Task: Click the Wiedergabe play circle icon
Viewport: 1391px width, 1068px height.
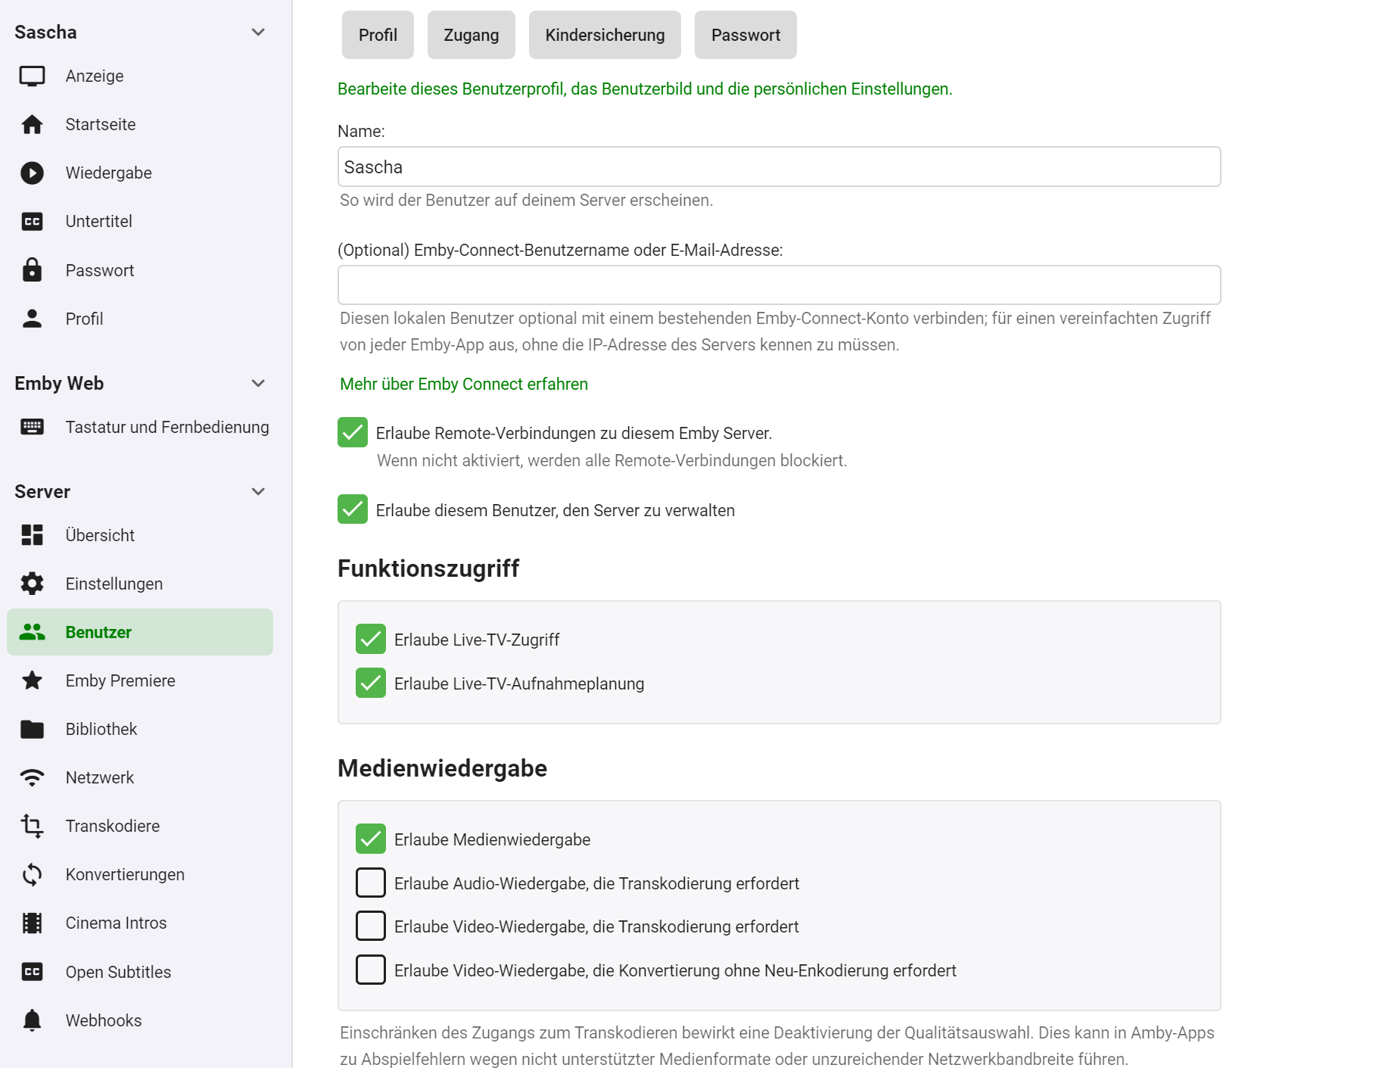Action: (x=32, y=173)
